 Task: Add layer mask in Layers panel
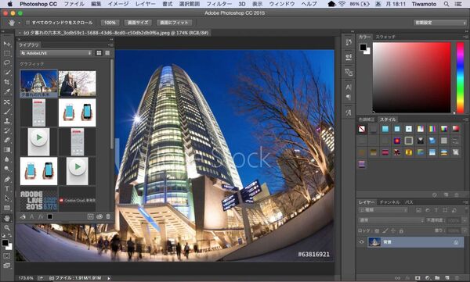[418, 278]
